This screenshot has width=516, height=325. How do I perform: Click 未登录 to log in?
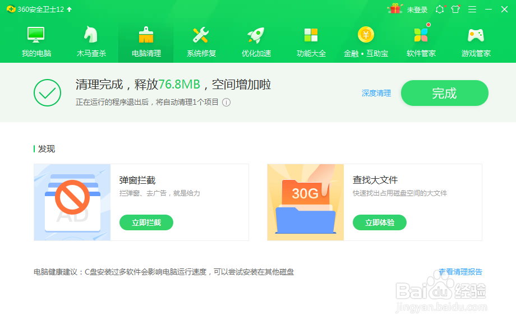click(x=417, y=10)
